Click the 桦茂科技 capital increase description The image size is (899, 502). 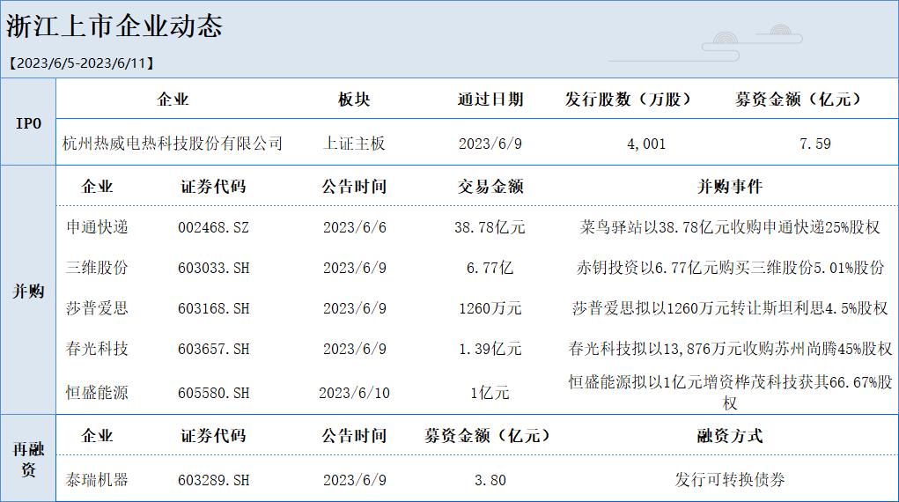[729, 393]
